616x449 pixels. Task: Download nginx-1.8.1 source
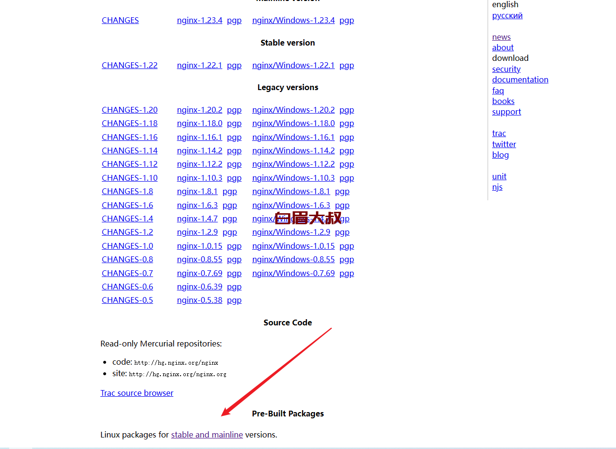pyautogui.click(x=197, y=191)
